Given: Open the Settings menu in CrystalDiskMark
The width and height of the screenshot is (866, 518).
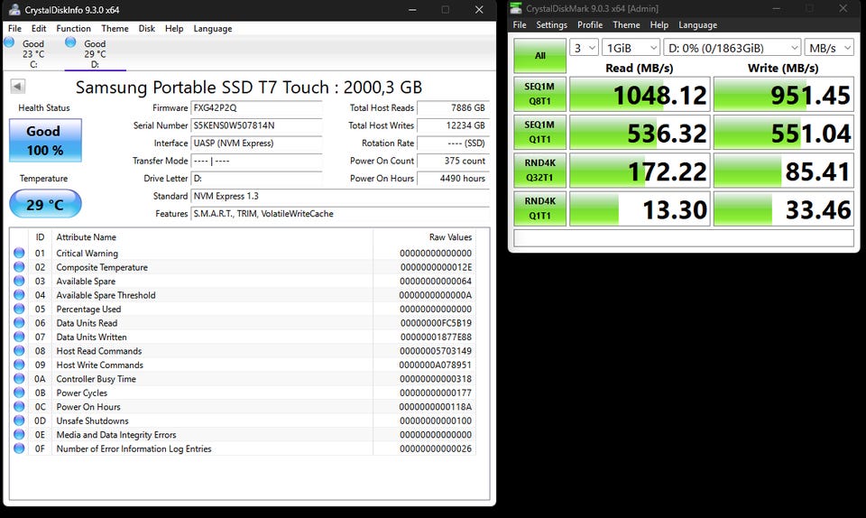Looking at the screenshot, I should tap(551, 25).
